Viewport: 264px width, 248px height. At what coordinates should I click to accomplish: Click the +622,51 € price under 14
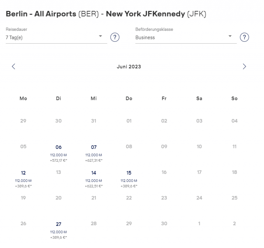click(x=94, y=186)
